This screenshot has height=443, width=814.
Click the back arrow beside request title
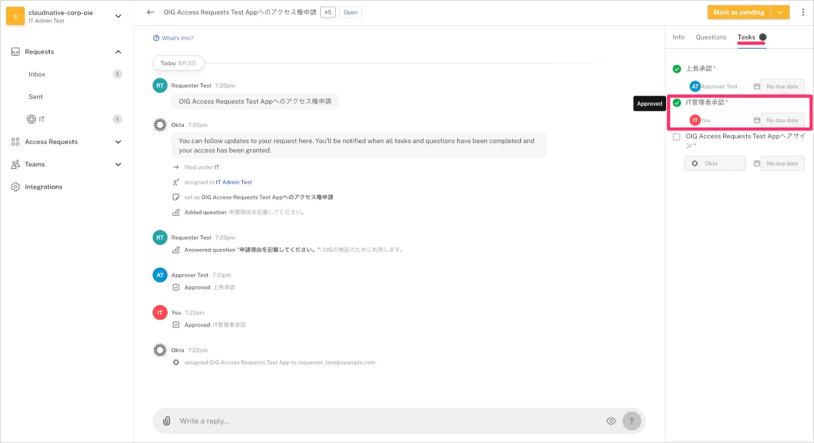coord(151,12)
